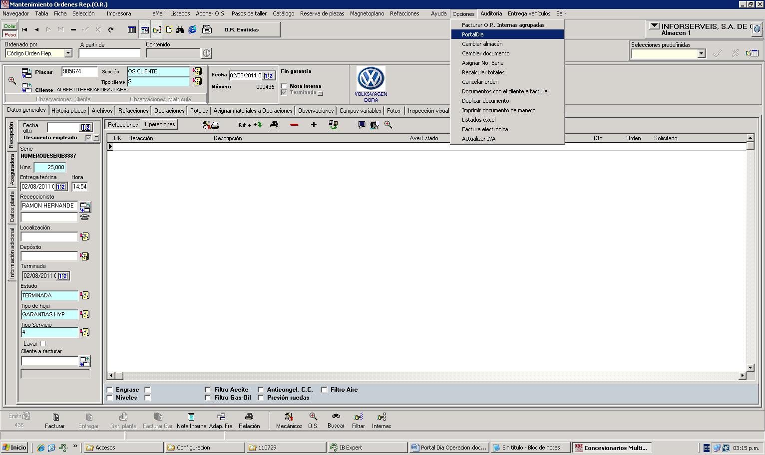Expand the company selector arrow near INFORSERVEIS
This screenshot has width=765, height=455.
(654, 26)
